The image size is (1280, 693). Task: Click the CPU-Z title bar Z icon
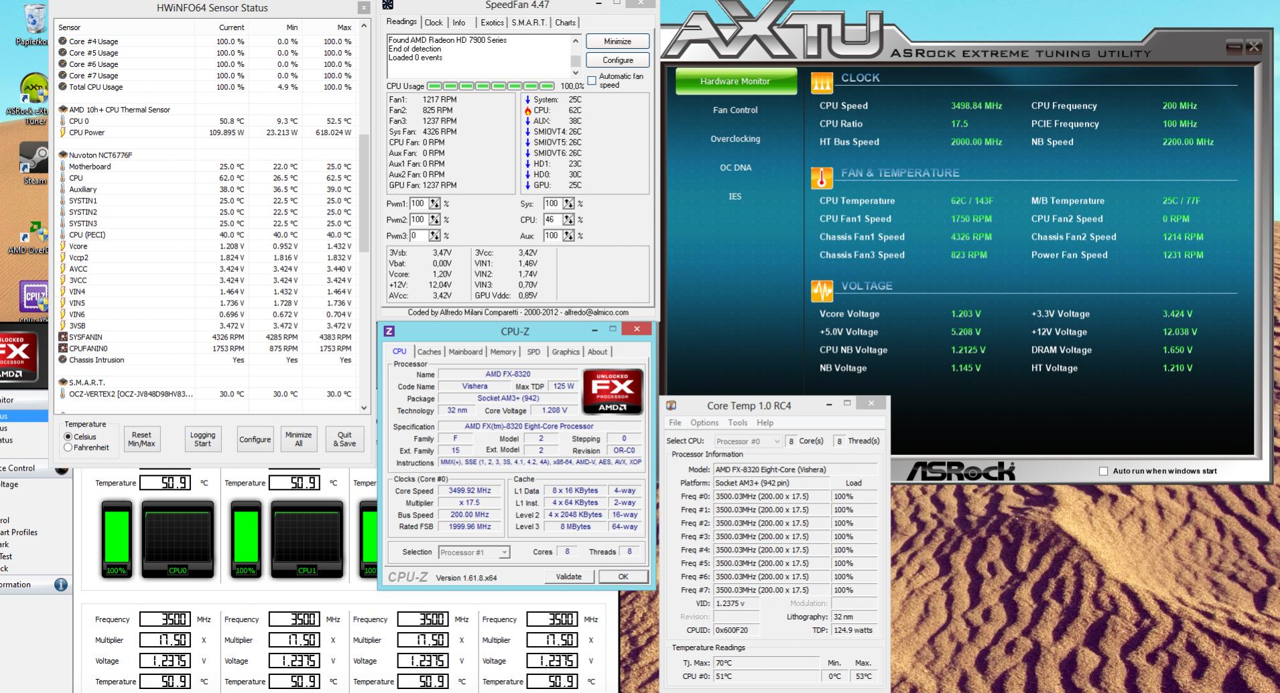tap(389, 331)
